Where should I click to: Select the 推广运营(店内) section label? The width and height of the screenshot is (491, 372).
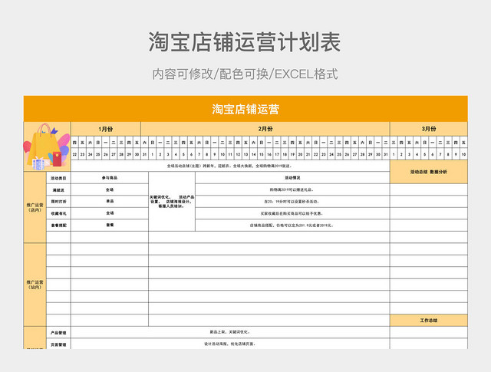click(x=35, y=207)
